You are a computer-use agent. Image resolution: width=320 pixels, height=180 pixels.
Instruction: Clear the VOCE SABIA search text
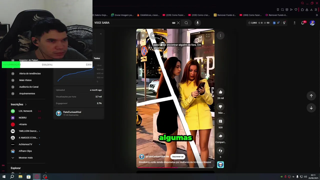click(x=178, y=23)
